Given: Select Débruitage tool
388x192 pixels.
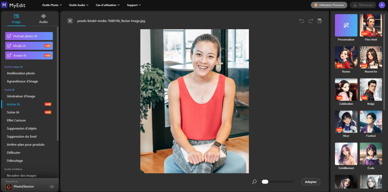Looking at the screenshot, I should (x=15, y=161).
